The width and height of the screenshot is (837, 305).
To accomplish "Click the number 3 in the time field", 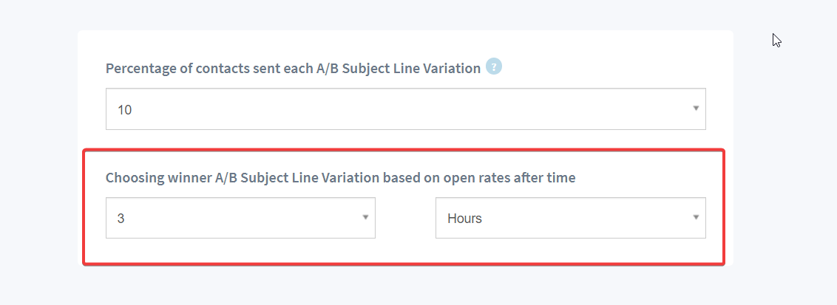I will 121,219.
